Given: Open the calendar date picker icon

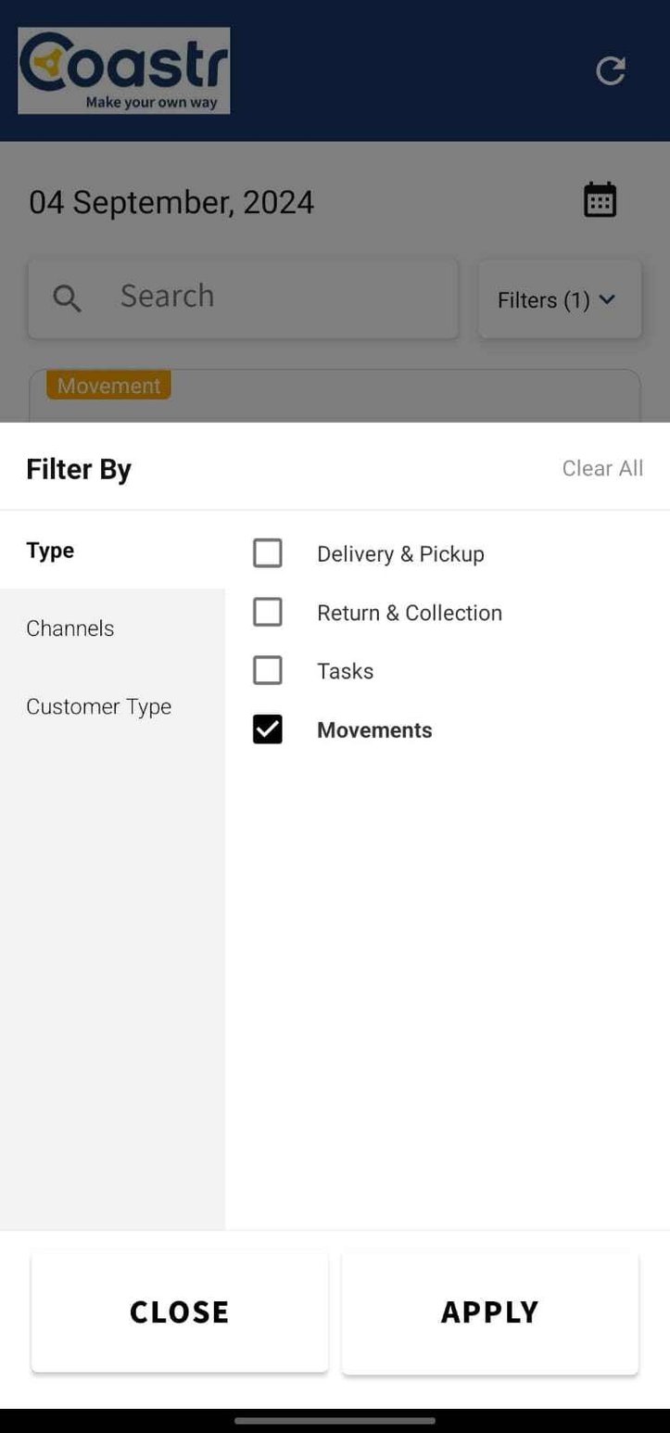Looking at the screenshot, I should [x=600, y=198].
